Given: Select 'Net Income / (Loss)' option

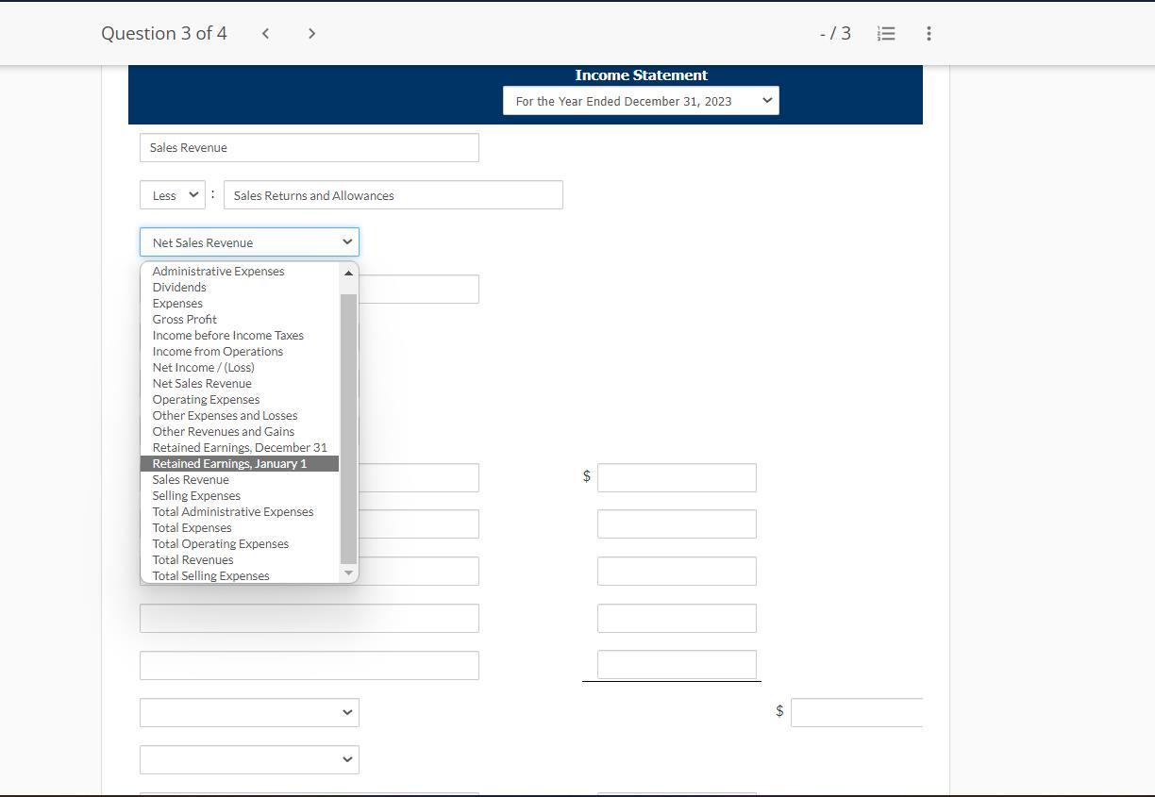Looking at the screenshot, I should point(203,367).
